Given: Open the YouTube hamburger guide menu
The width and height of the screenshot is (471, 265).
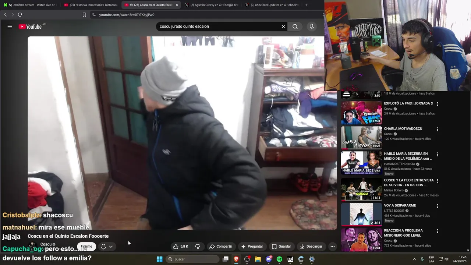Looking at the screenshot, I should coord(10,26).
